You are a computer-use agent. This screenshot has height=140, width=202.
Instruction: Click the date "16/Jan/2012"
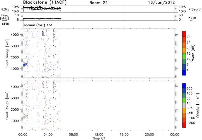coord(161,3)
